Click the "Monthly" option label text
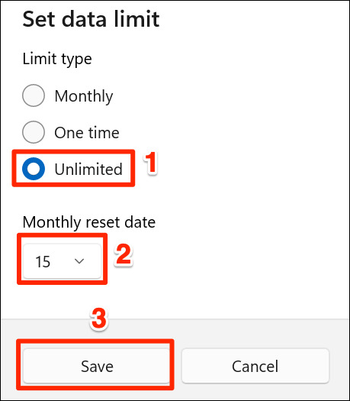Screen dimensions: 350x401 click(84, 96)
